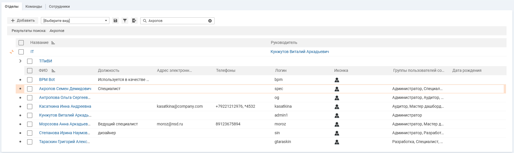Viewport: 514px width, 153px height.
Task: Select all via Название header checkbox
Action: pyautogui.click(x=21, y=43)
